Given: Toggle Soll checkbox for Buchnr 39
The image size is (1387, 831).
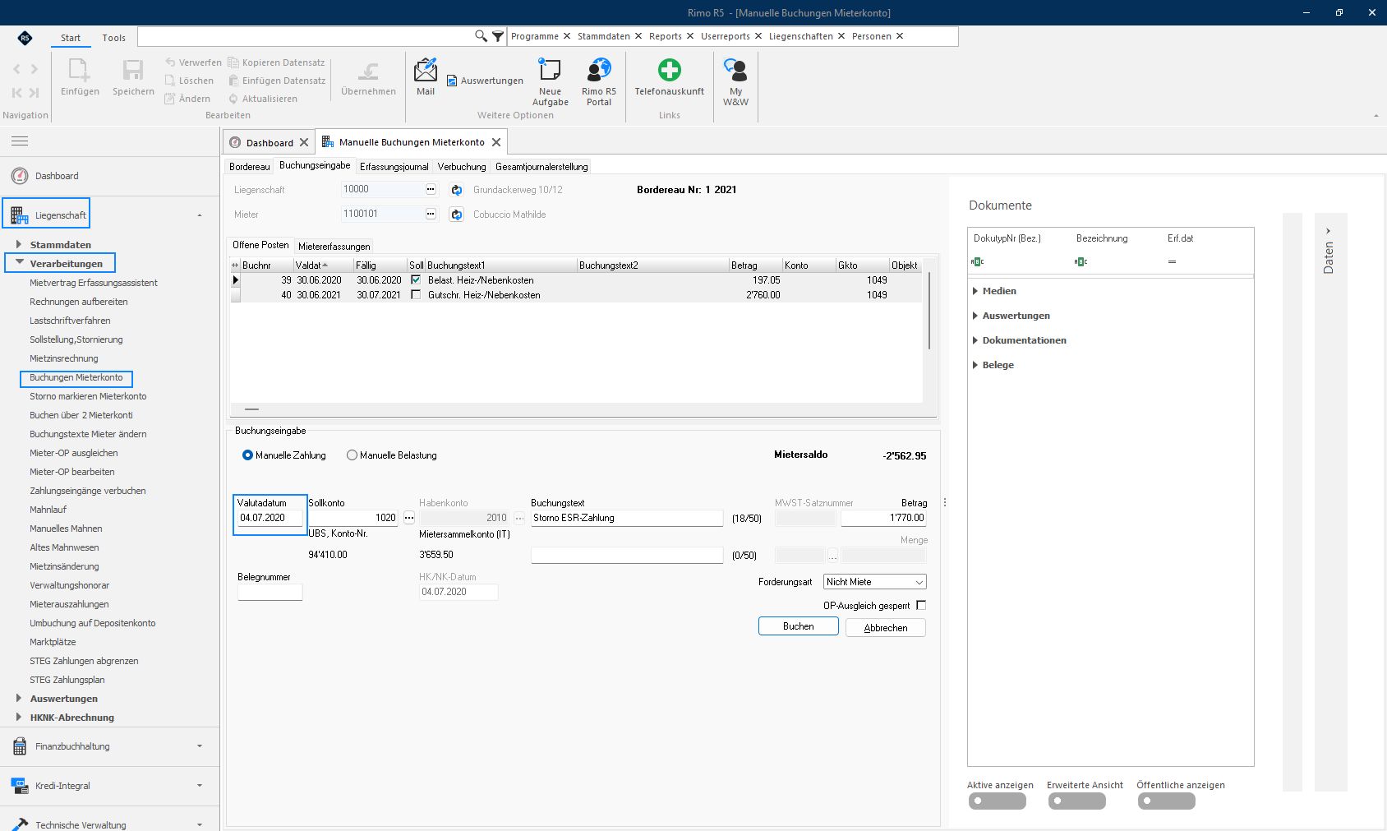Looking at the screenshot, I should point(416,280).
